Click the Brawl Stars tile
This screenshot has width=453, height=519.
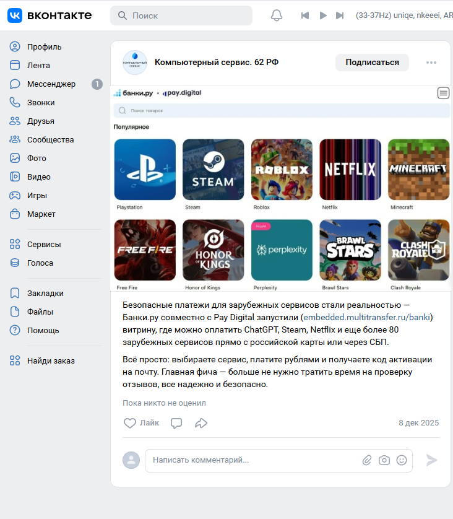click(x=350, y=250)
